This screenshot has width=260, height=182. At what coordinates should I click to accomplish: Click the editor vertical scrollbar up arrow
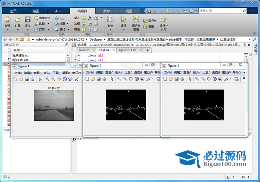click(246, 56)
